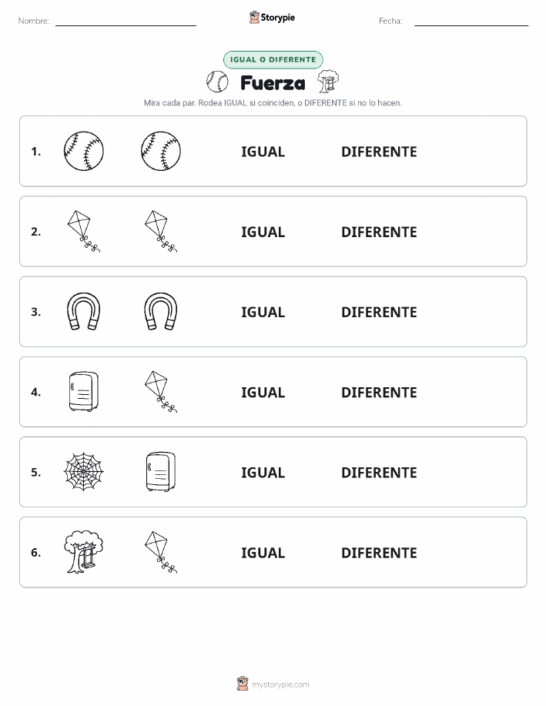This screenshot has height=706, width=546.
Task: Choose IGUAL for row 2
Action: [263, 232]
